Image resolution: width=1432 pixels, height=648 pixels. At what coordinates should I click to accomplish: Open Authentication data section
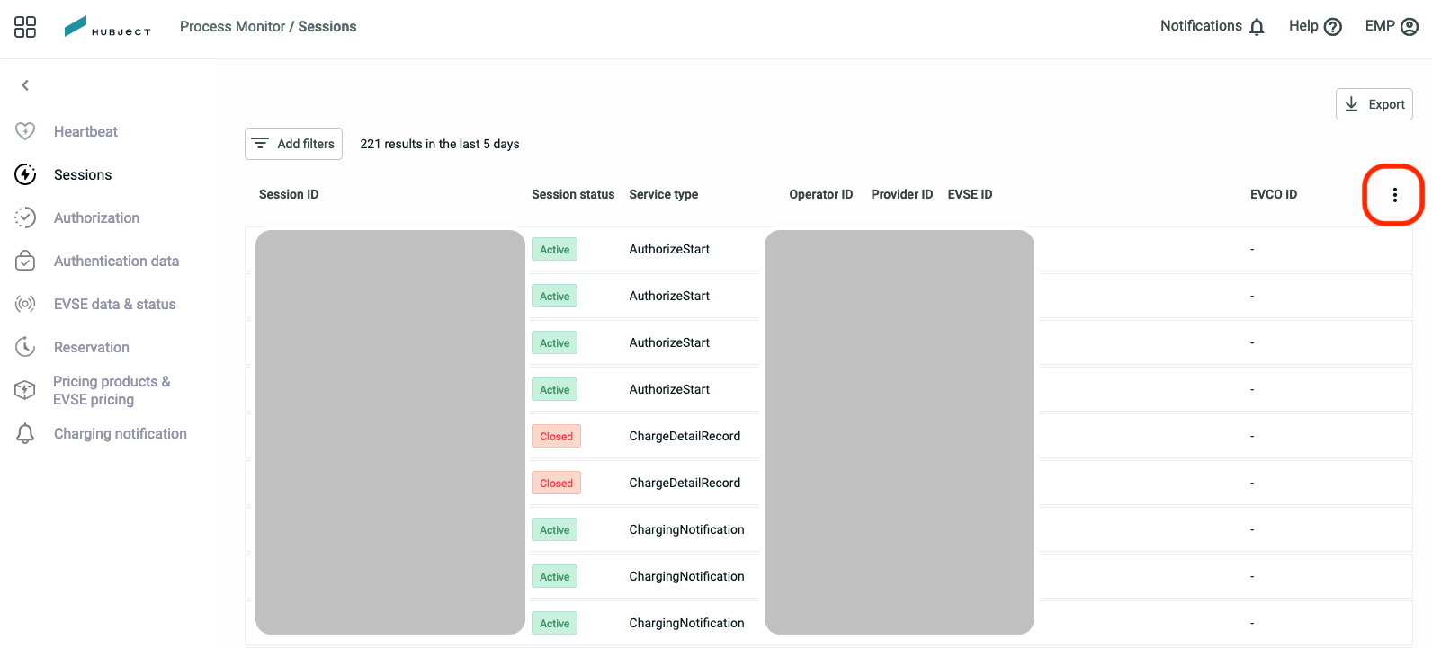pos(116,261)
